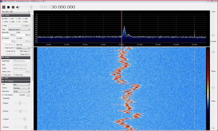Viewport: 218px width, 131px height.
Task: Open the Gradient editor button
Action: (28, 95)
